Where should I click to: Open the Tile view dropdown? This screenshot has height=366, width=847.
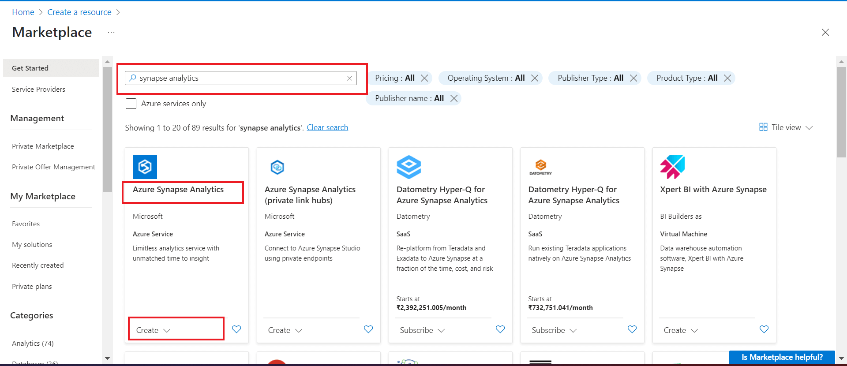coord(786,127)
